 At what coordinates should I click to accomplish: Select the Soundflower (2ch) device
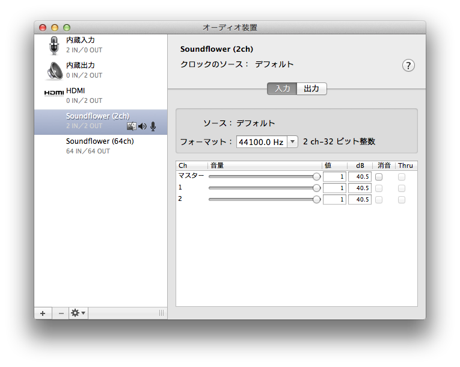[x=100, y=122]
